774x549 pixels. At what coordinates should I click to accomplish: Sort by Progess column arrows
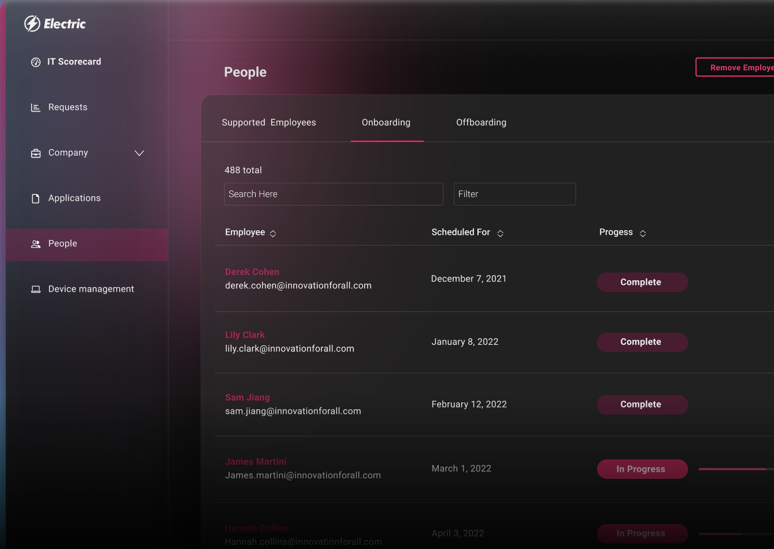643,234
